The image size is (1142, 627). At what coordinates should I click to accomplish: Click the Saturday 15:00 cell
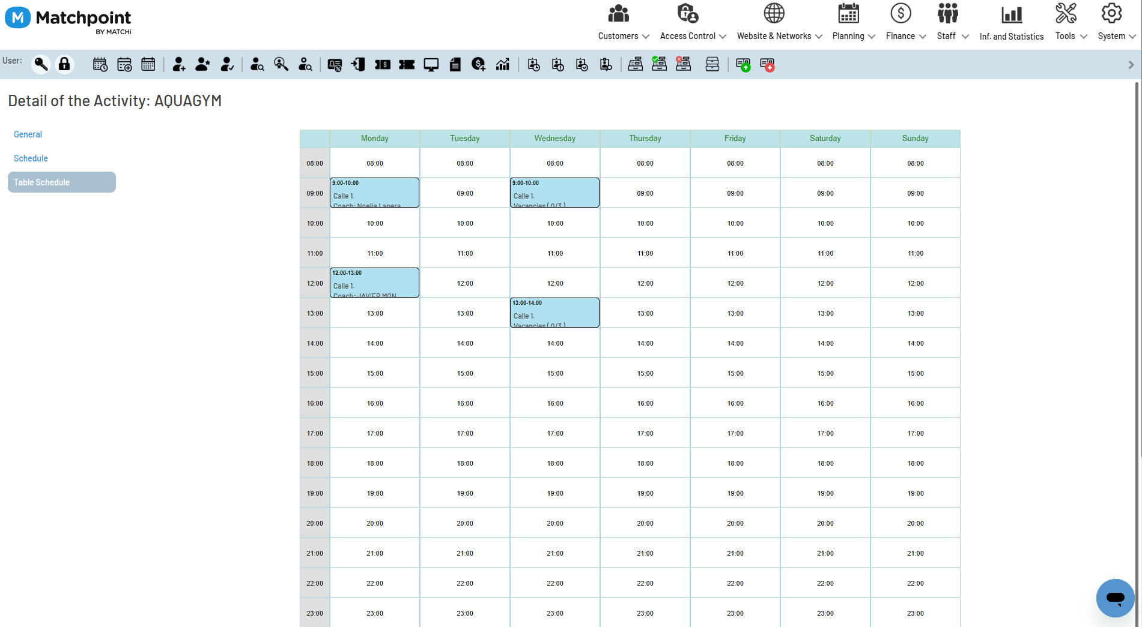825,373
